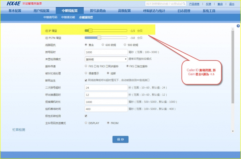Screen dimensions: 241x159
Task: Select the 中继线配置 tab
Action: coord(70,11)
